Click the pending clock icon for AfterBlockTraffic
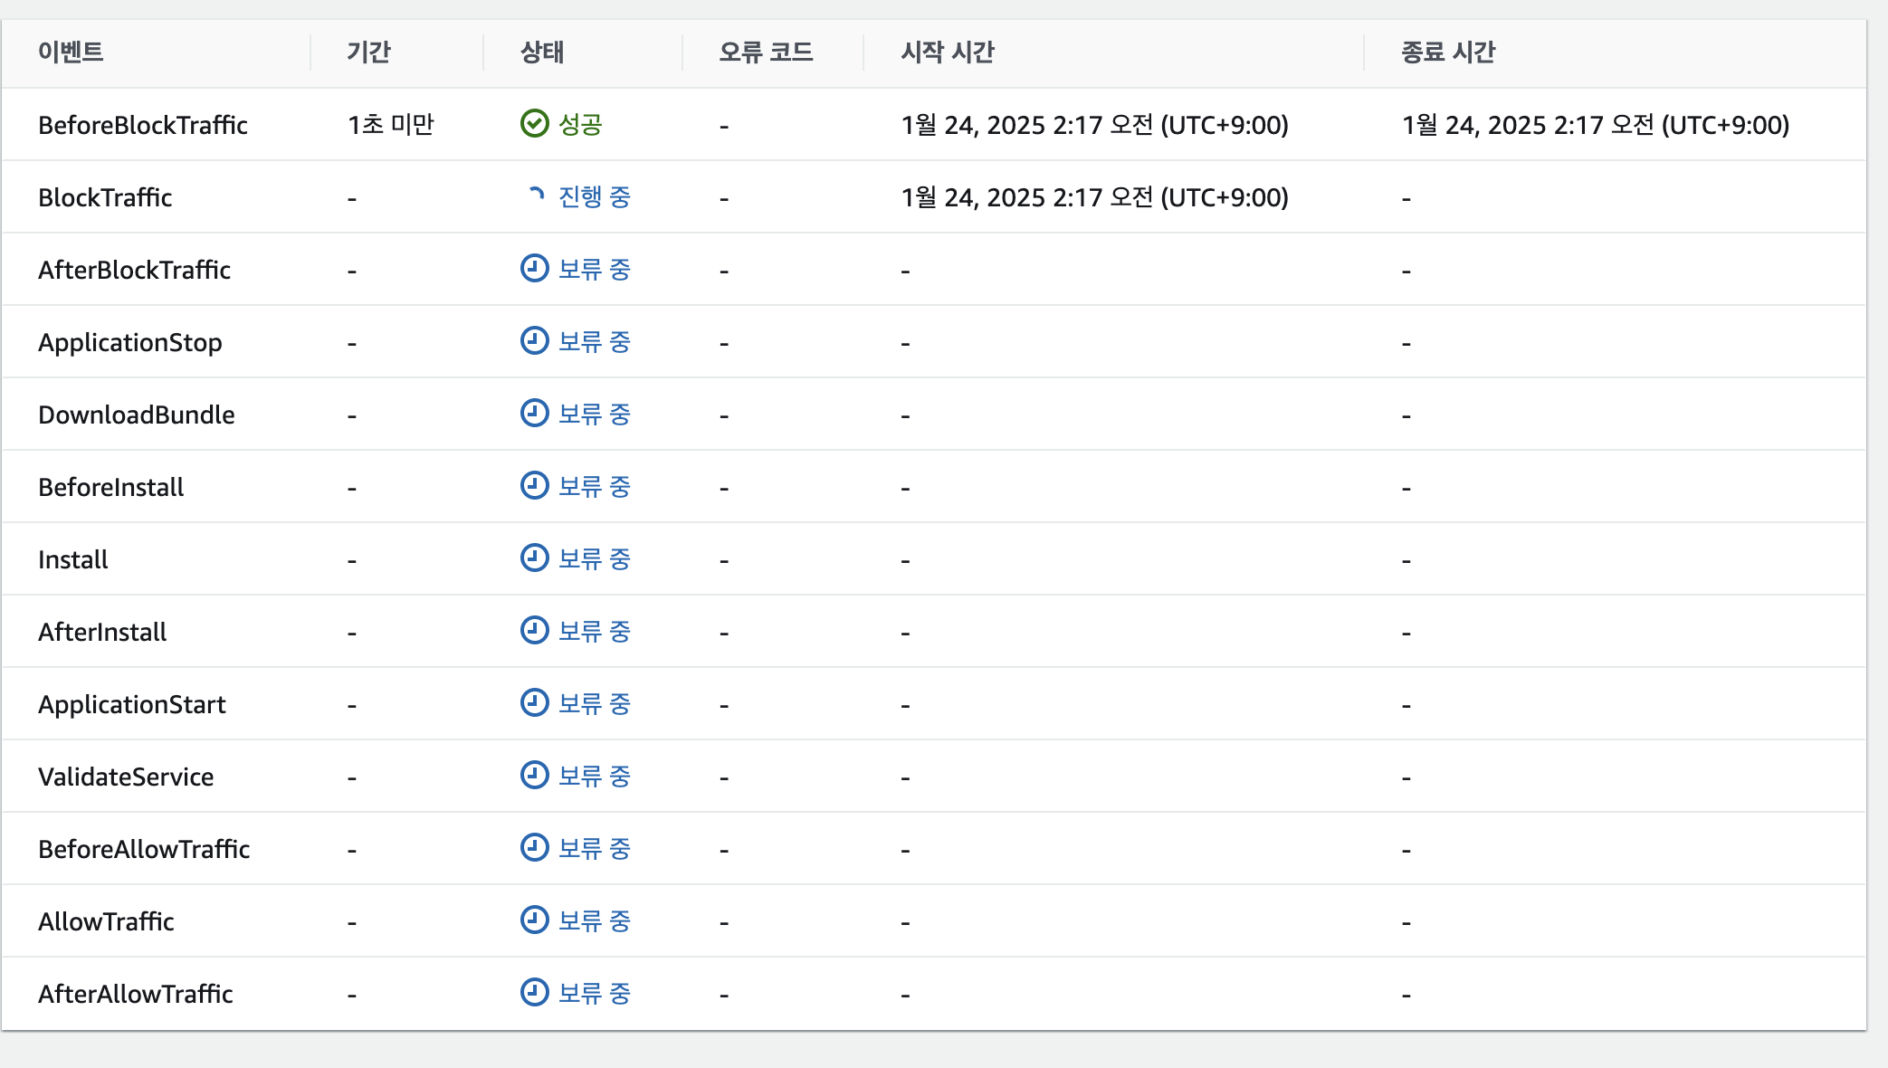1888x1068 pixels. 534,268
